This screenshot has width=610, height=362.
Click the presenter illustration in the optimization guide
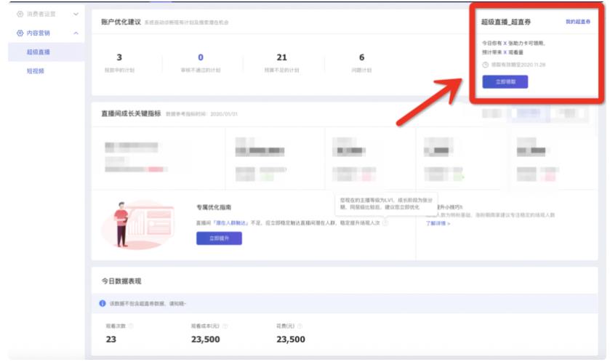(x=138, y=225)
